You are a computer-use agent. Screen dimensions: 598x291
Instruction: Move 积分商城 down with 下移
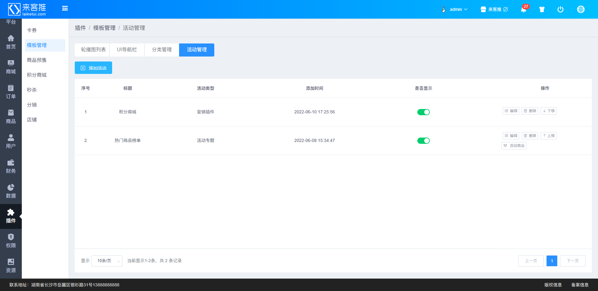[x=548, y=111]
